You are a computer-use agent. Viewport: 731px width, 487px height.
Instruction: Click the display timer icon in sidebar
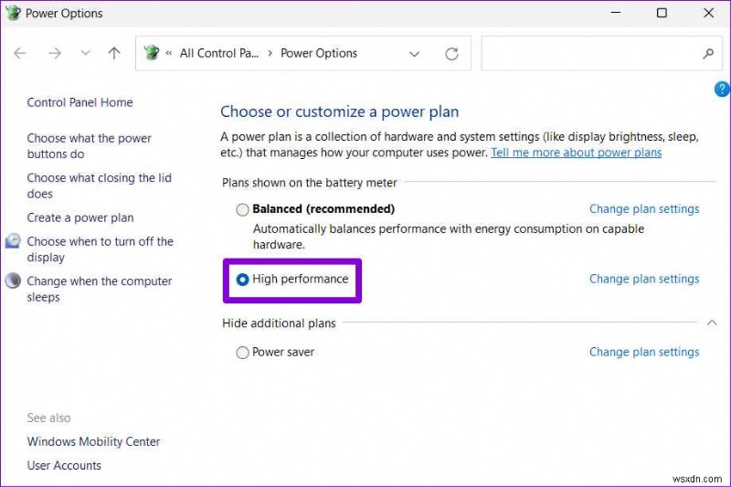[13, 241]
